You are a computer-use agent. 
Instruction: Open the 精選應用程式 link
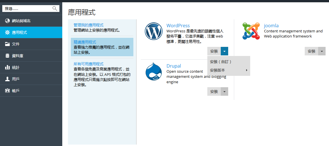pyautogui.click(x=85, y=42)
